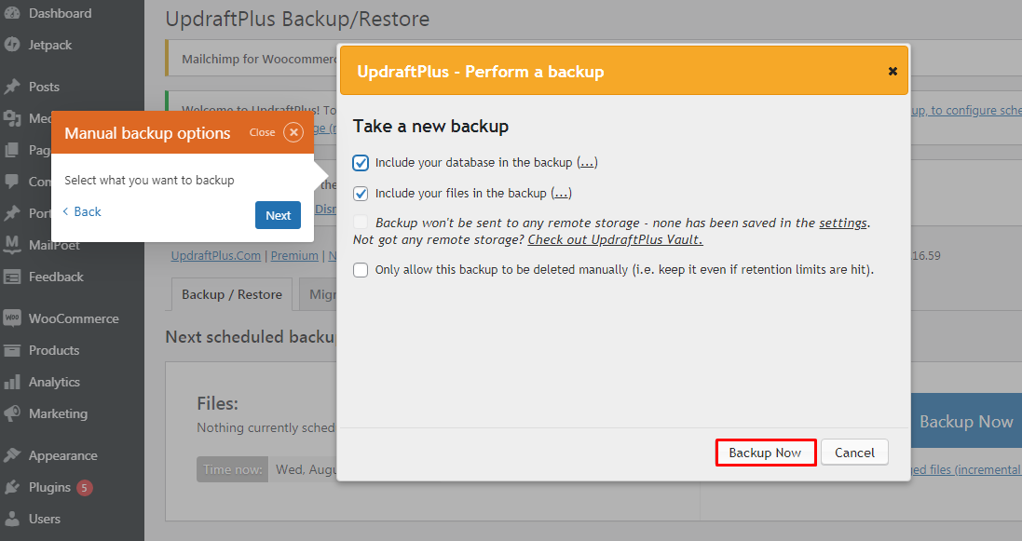Open the UpdraftPlus.Com link
The image size is (1022, 541).
pyautogui.click(x=216, y=255)
